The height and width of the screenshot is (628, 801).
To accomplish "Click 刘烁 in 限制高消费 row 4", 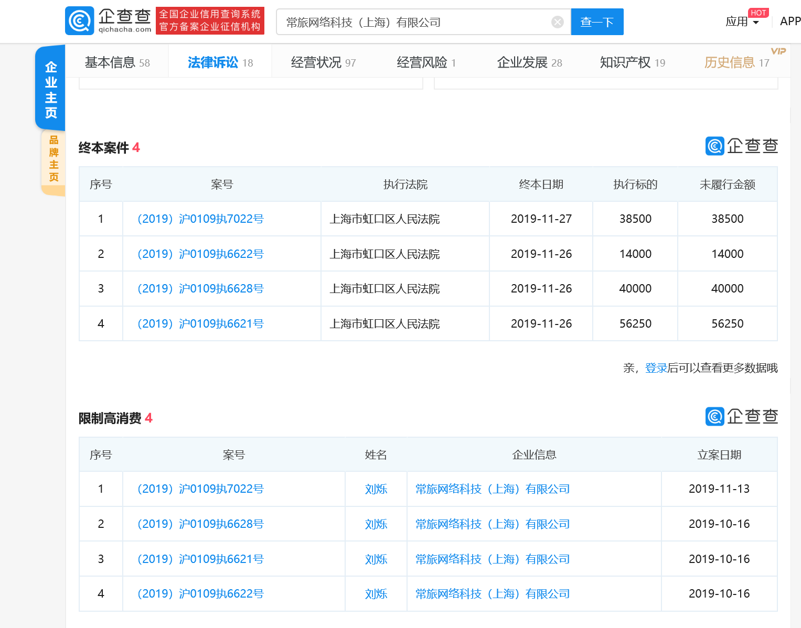I will coord(376,594).
